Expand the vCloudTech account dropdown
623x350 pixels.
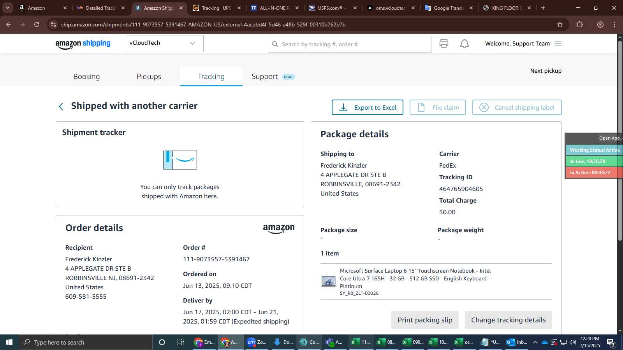tap(164, 43)
